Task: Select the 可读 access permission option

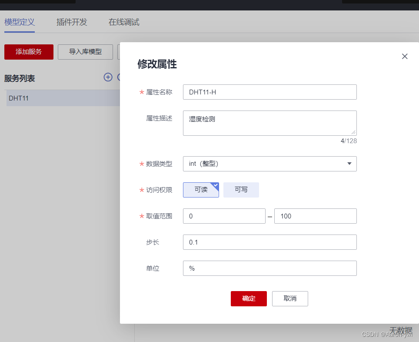Action: [x=201, y=190]
